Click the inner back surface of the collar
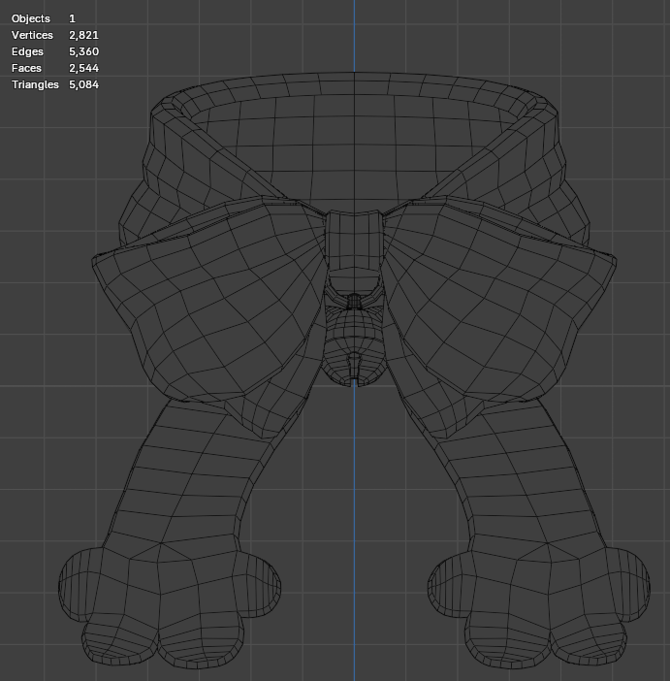This screenshot has width=670, height=681. tap(354, 152)
